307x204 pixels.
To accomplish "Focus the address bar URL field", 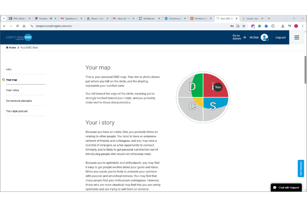I will point(129,26).
